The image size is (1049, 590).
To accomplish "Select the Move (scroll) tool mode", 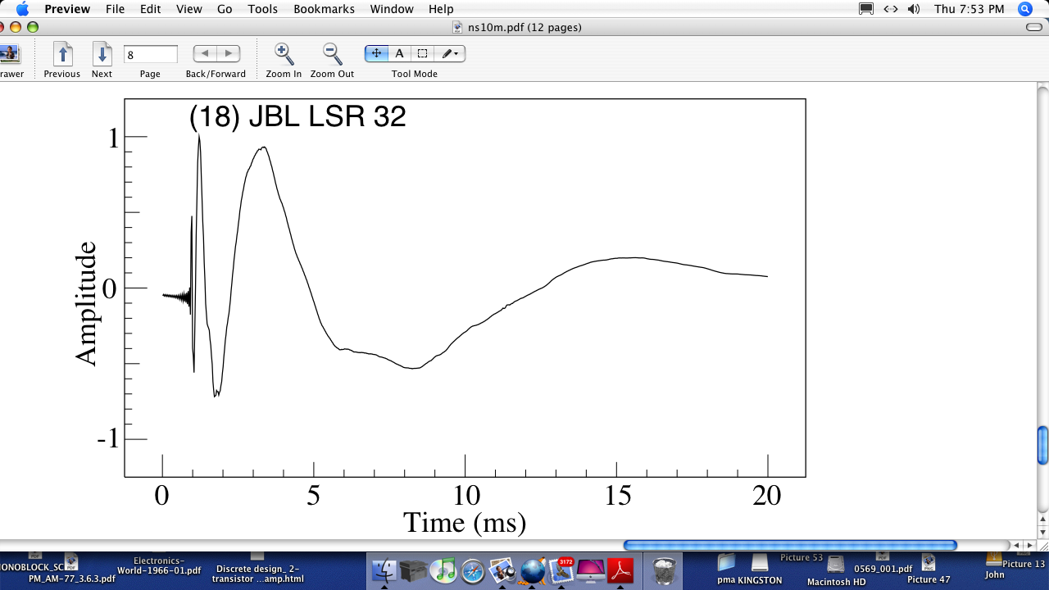I will click(376, 53).
